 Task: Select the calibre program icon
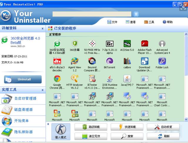(x=127, y=61)
